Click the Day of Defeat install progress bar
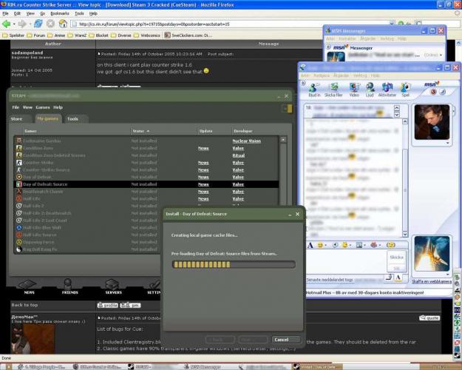Screen dimensions: 462x370 point(233,263)
